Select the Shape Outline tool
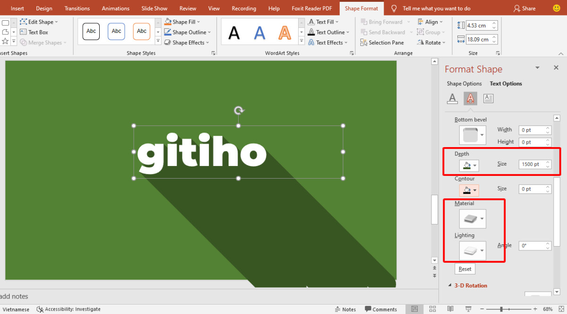This screenshot has height=314, width=567. (187, 32)
